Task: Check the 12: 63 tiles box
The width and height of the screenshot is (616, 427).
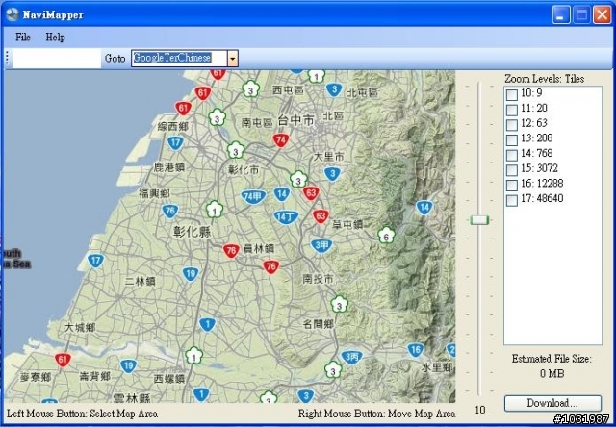Action: [511, 124]
